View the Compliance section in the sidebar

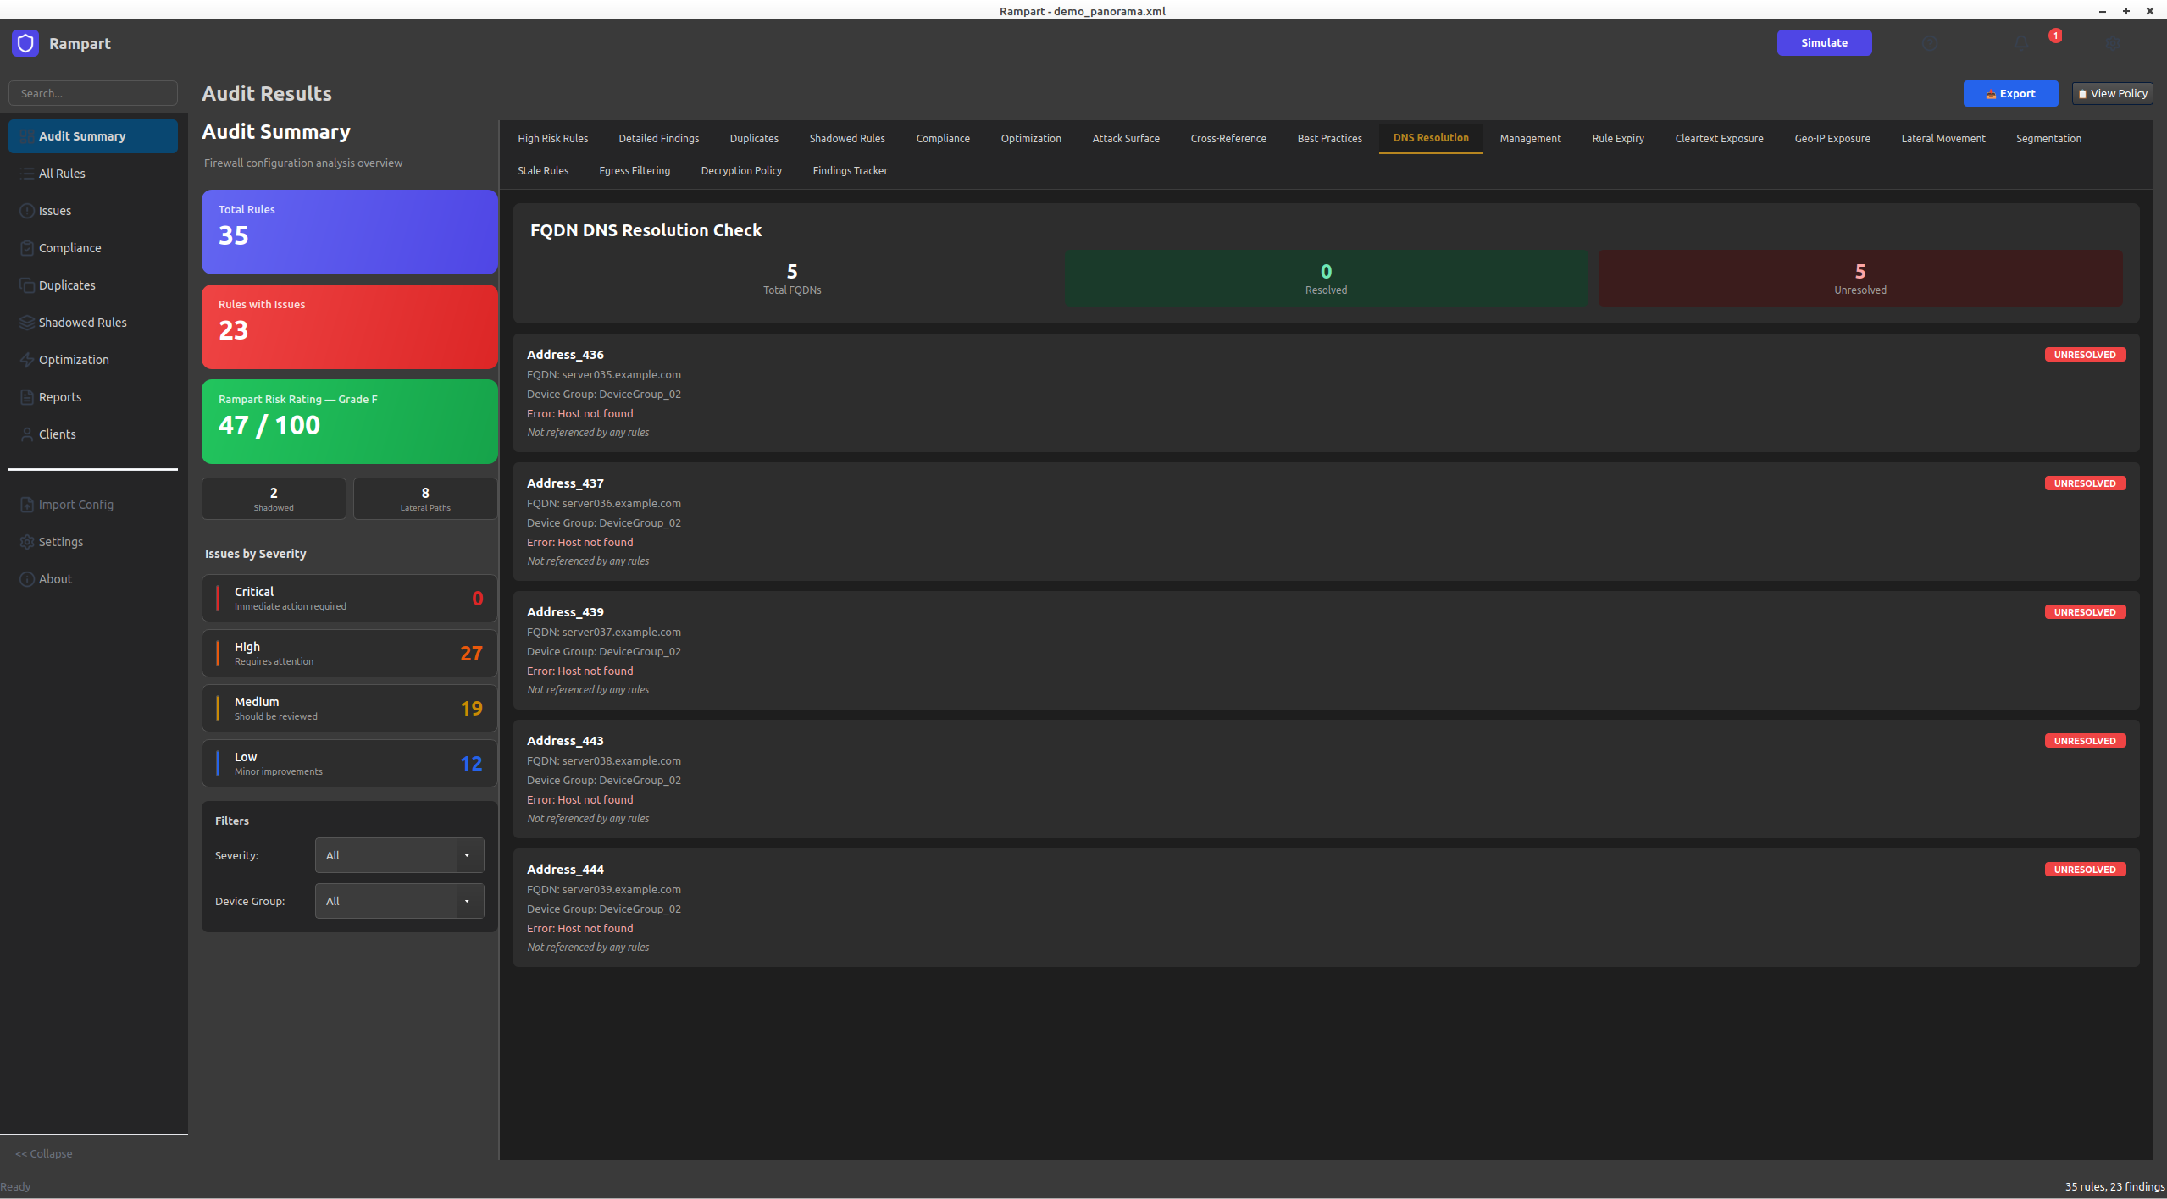click(69, 247)
